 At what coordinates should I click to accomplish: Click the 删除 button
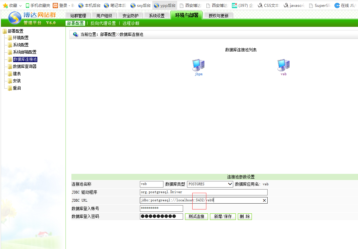click(245, 217)
